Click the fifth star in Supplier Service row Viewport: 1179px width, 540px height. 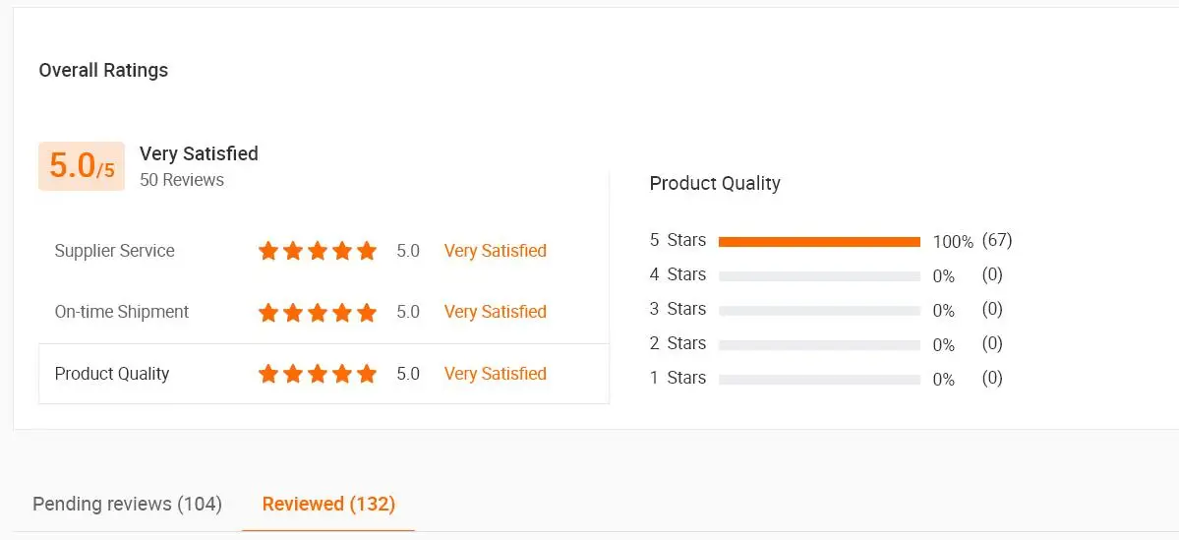pos(367,251)
